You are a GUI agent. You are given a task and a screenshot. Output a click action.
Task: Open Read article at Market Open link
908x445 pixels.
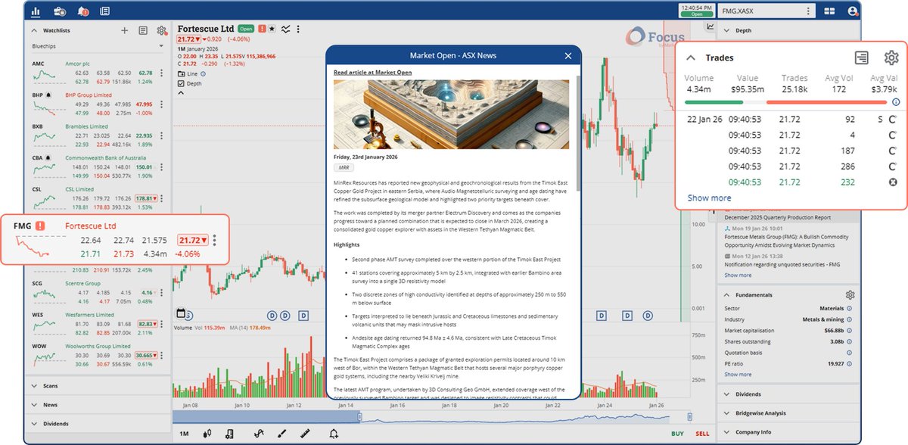373,73
